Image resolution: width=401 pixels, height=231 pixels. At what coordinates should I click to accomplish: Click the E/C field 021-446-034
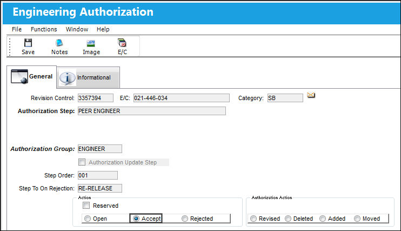[182, 98]
